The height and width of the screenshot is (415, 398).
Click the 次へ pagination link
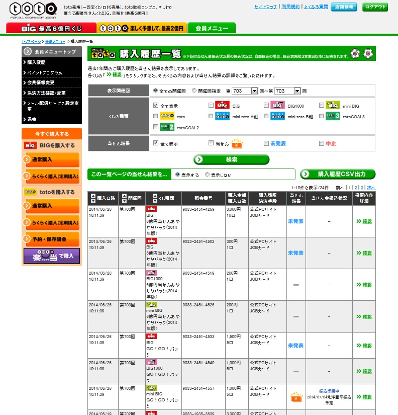click(371, 188)
